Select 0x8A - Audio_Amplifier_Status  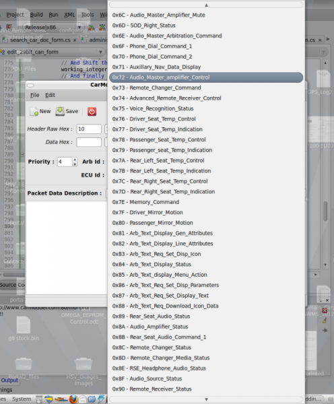click(x=206, y=327)
